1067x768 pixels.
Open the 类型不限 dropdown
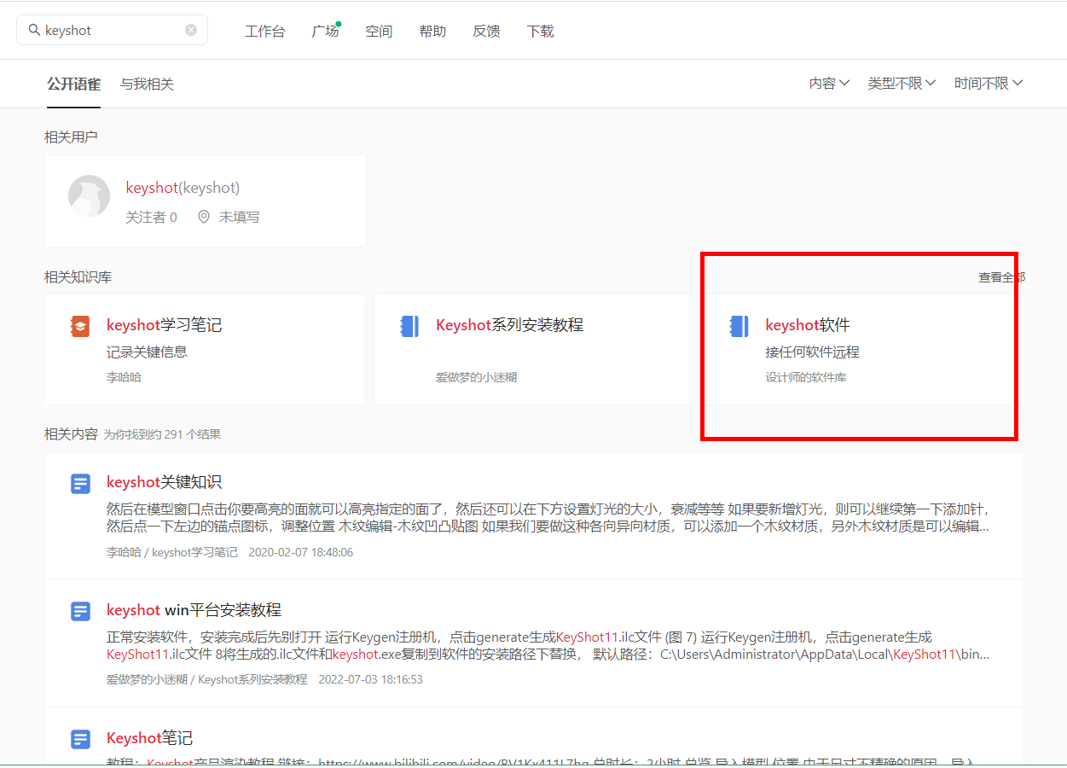[x=902, y=83]
